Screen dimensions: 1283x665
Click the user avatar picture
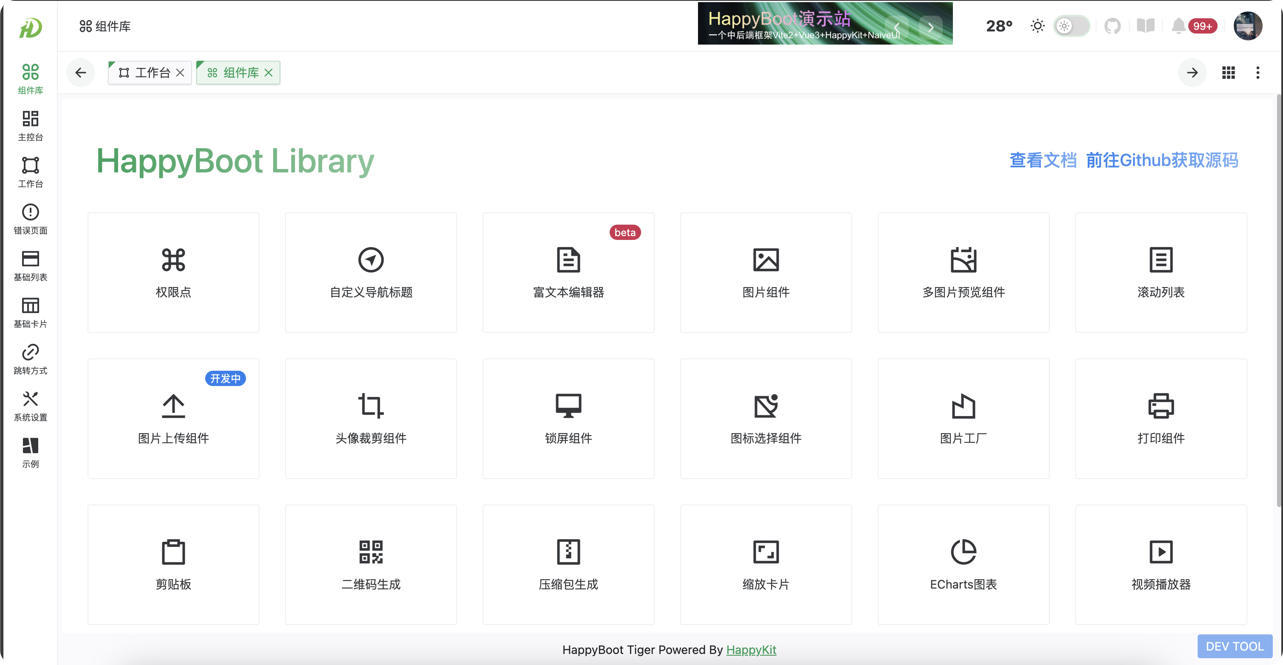tap(1247, 26)
